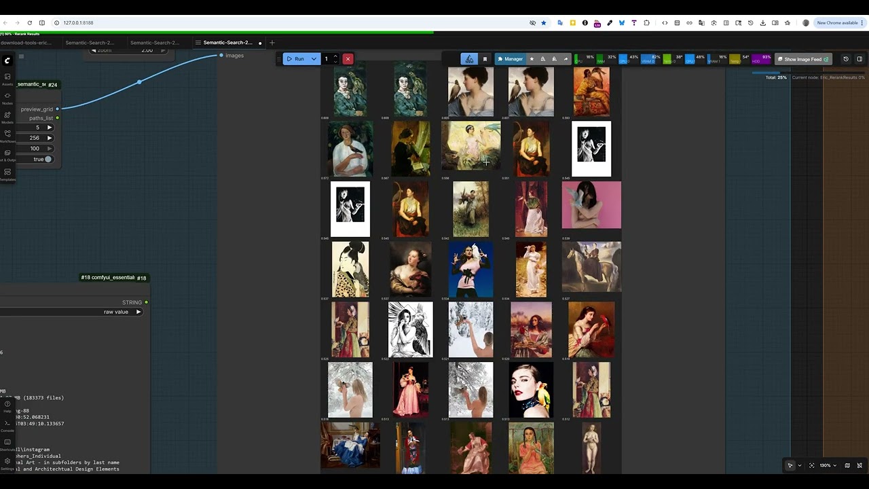
Task: Toggle link visibility icon in bottom toolbar
Action: 859,465
